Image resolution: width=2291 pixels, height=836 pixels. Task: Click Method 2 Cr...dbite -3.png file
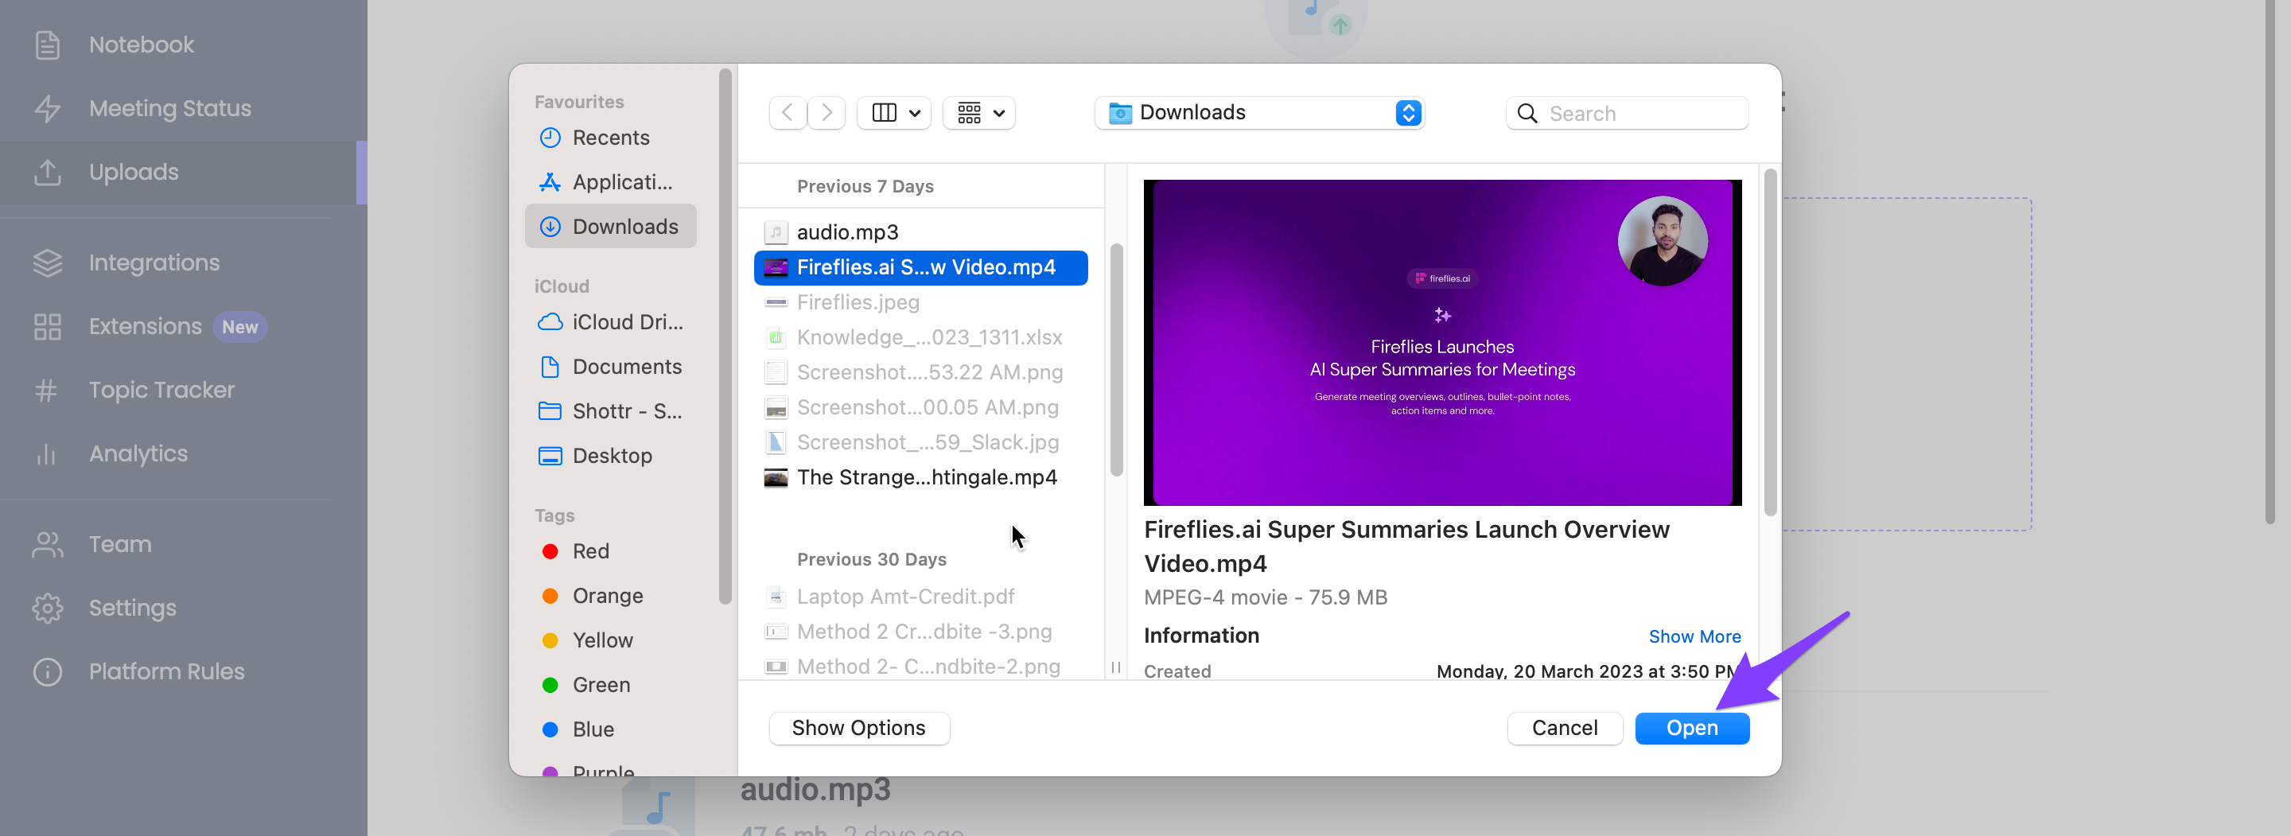tap(920, 632)
